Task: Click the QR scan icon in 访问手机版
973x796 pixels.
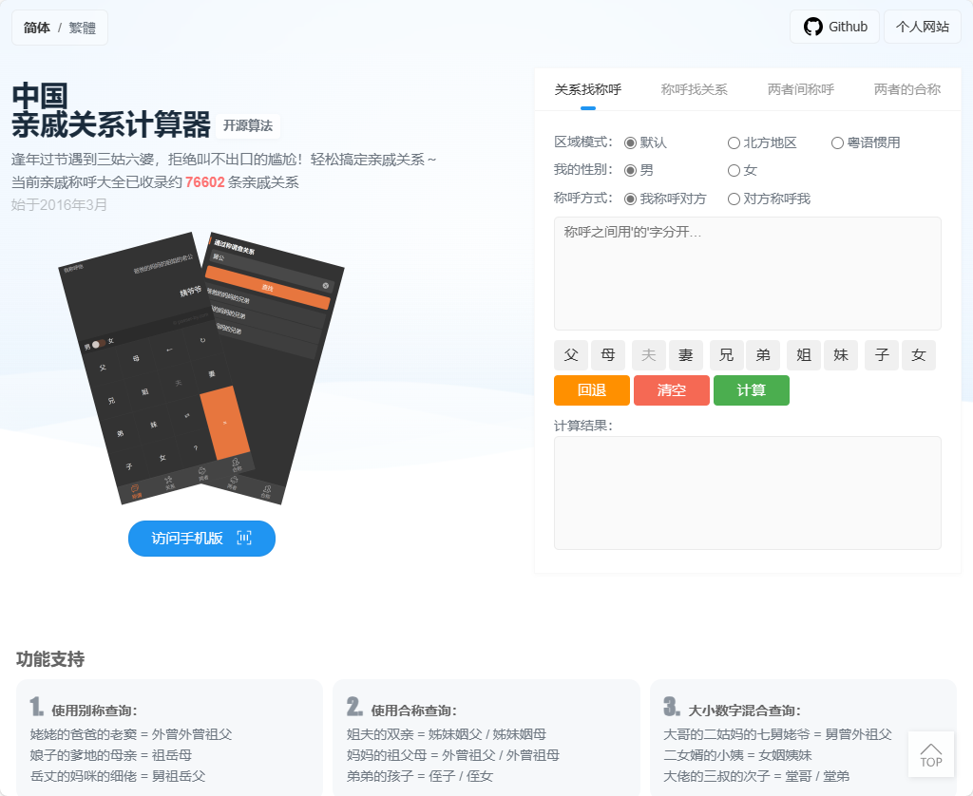Action: click(x=244, y=538)
